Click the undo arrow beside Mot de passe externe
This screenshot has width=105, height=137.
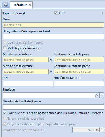[x=51, y=72]
